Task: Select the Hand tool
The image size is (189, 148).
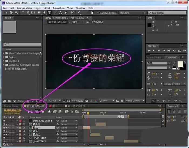Action: click(11, 12)
